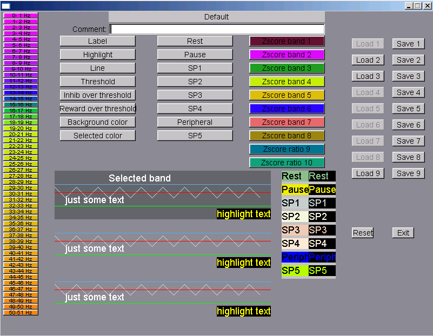
Task: Click the Threshold button
Action: point(98,82)
